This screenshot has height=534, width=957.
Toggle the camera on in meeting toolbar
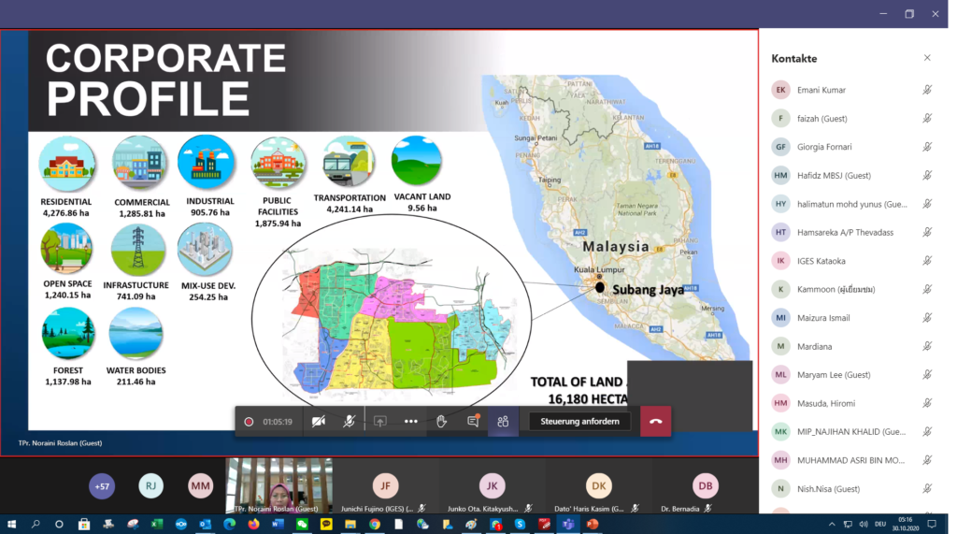pyautogui.click(x=319, y=422)
